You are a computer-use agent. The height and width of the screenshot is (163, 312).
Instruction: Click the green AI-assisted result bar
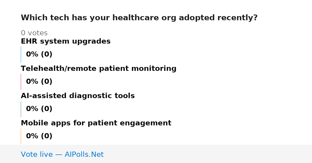(21, 109)
